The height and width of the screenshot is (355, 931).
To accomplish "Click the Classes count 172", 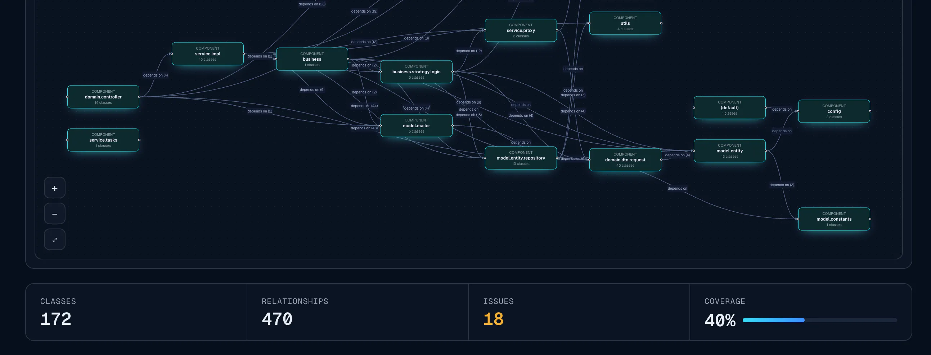I will [56, 319].
